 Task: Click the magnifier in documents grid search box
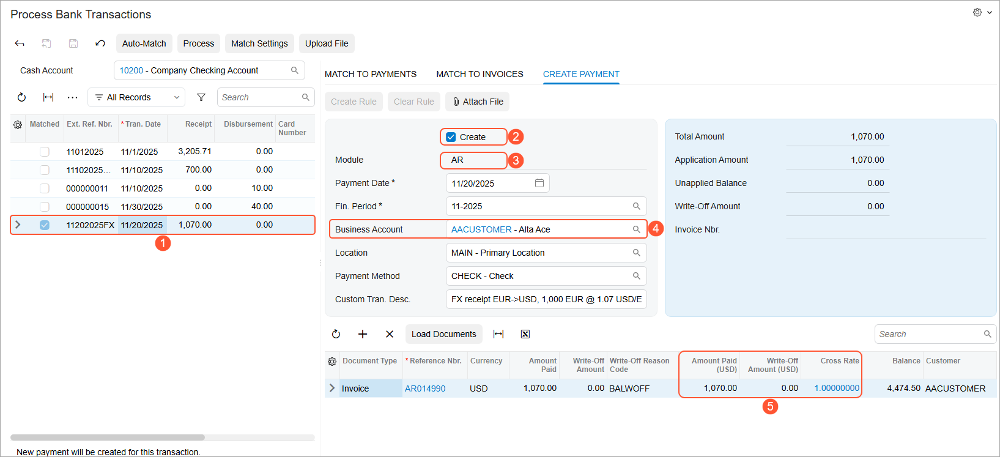click(988, 334)
